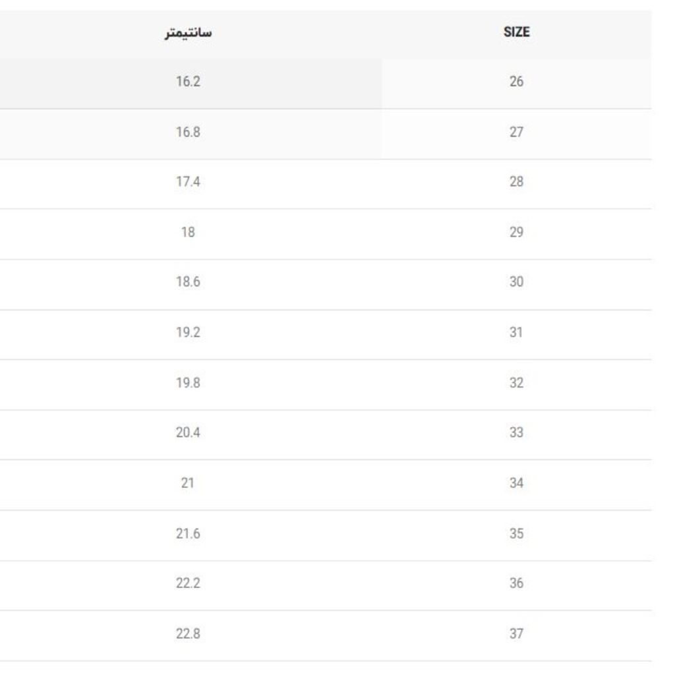The image size is (675, 675).
Task: Select the 16.2 centimeter value
Action: pos(188,81)
